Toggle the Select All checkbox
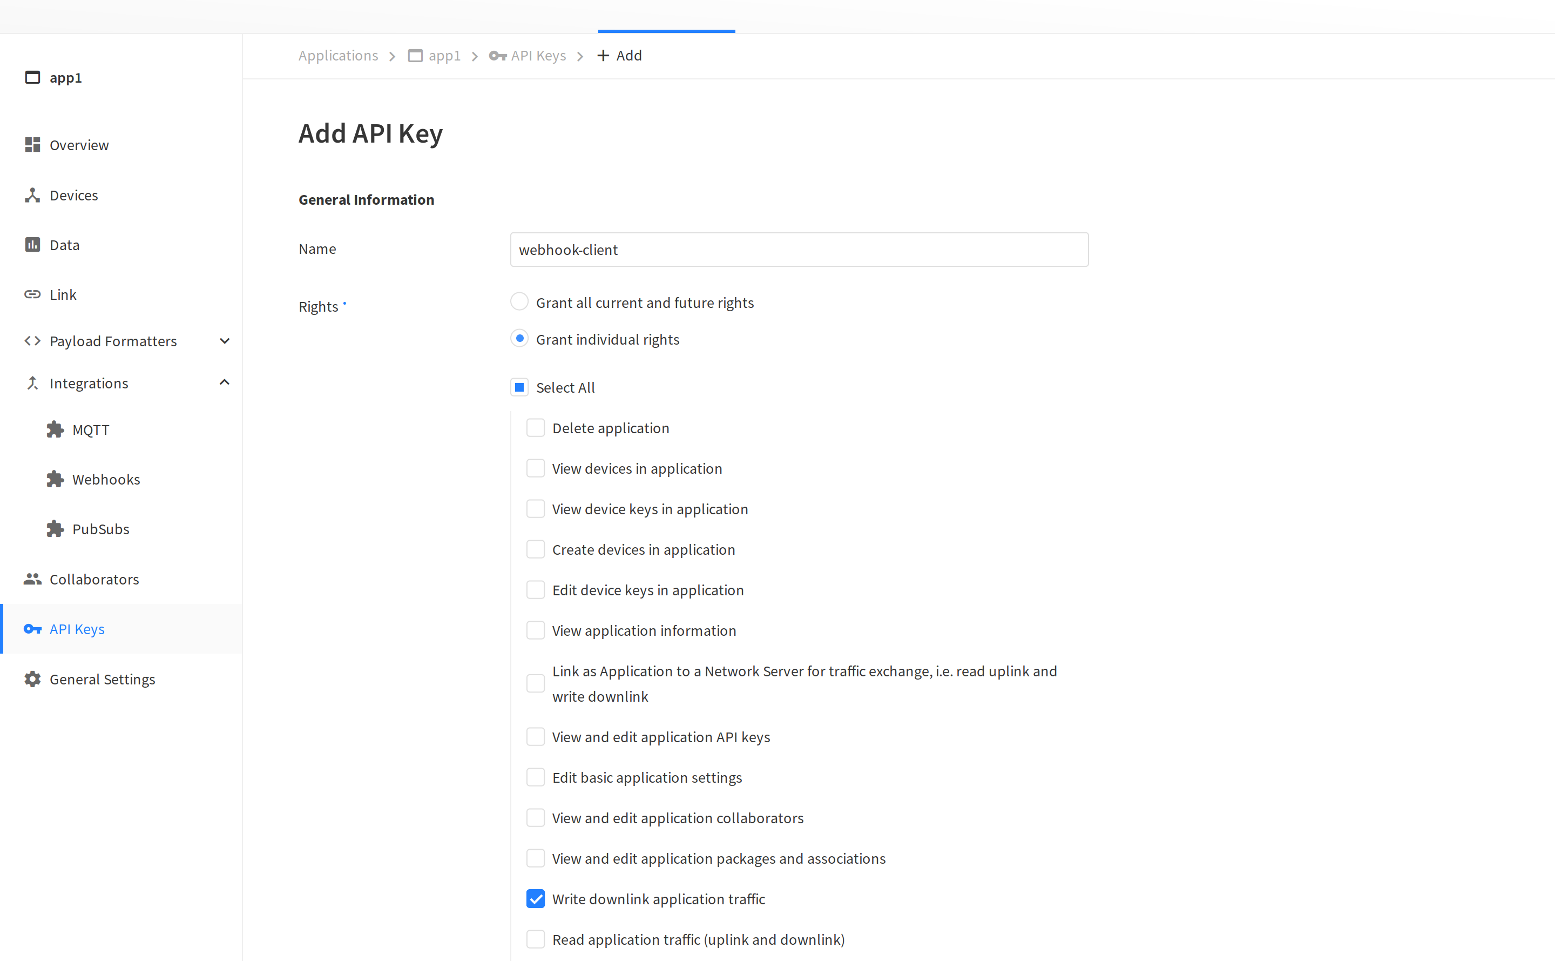The image size is (1555, 961). click(x=519, y=387)
